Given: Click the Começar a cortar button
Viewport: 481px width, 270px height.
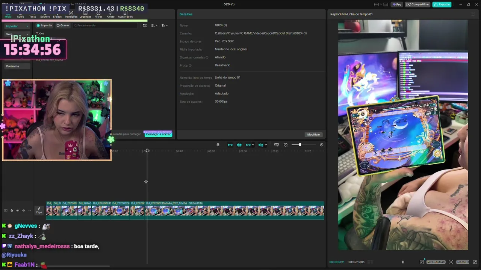Looking at the screenshot, I should click(x=158, y=134).
